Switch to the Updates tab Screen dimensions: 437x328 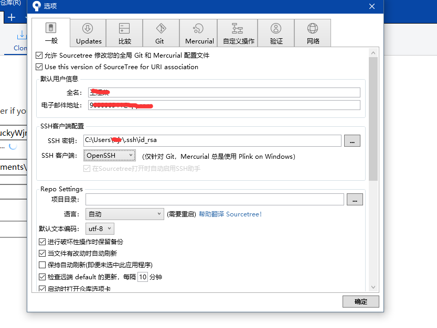(88, 33)
